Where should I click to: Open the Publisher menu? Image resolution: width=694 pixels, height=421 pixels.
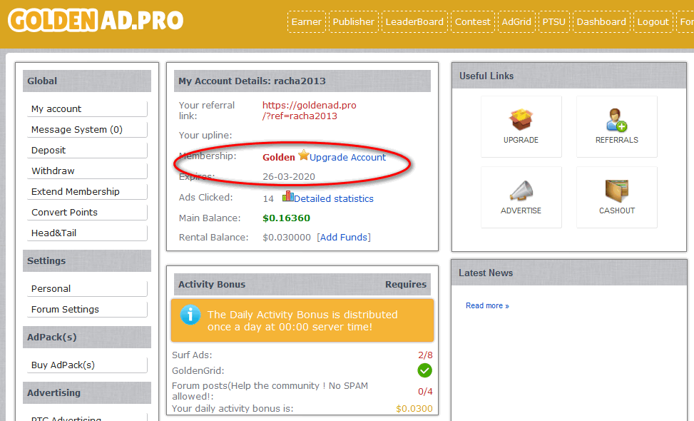[353, 21]
